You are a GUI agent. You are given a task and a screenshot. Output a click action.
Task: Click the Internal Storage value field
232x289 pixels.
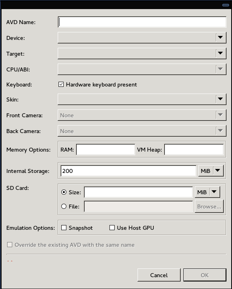(x=128, y=171)
